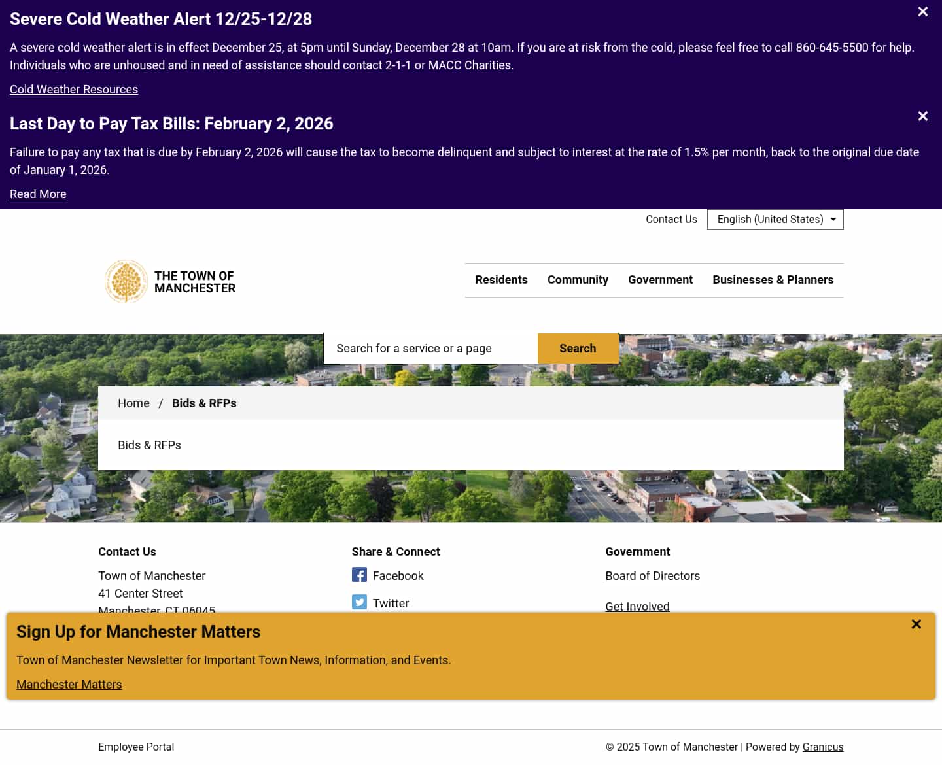Open Twitter via the Twitter icon

click(x=359, y=602)
